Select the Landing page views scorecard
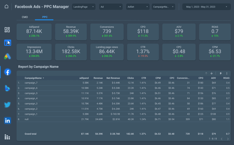The width and height of the screenshot is (234, 145). 107,52
